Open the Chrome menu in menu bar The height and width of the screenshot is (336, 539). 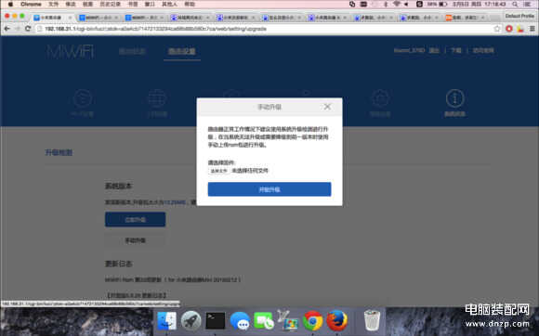click(x=31, y=4)
